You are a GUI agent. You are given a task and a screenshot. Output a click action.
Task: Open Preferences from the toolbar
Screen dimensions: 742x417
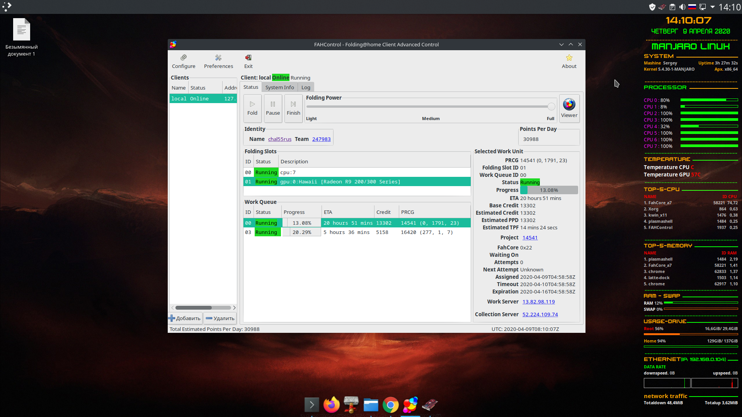click(218, 61)
